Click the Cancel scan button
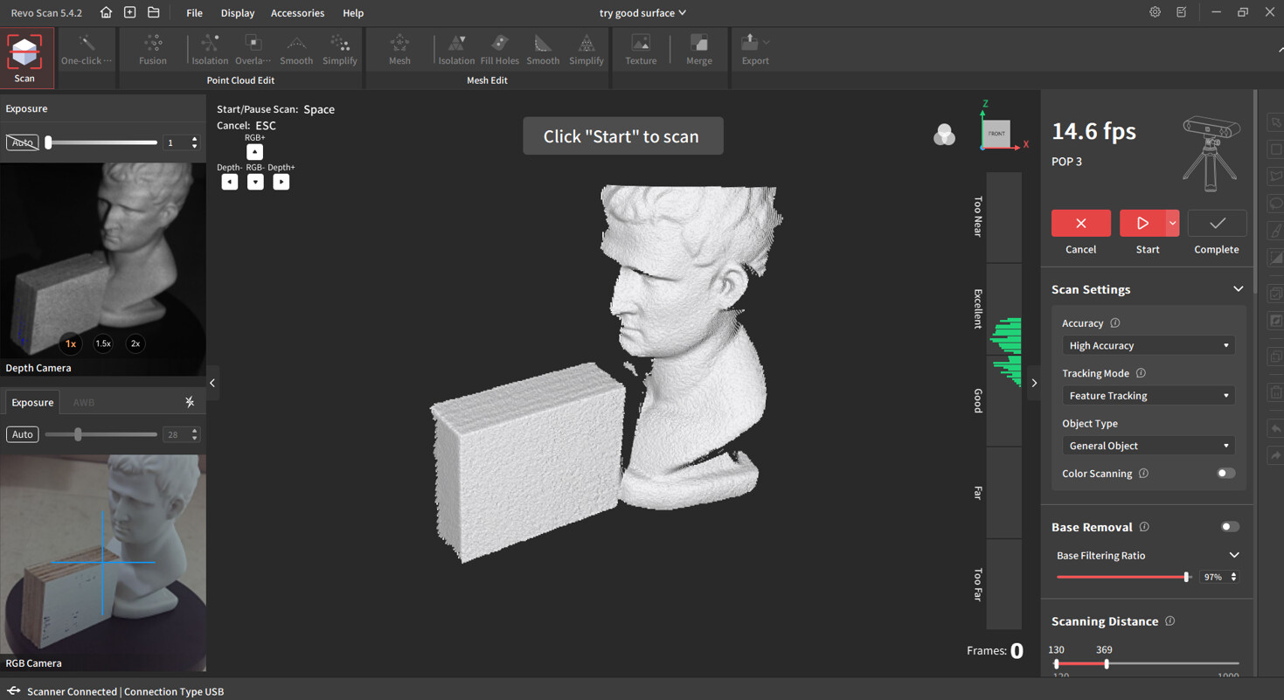 [x=1080, y=224]
